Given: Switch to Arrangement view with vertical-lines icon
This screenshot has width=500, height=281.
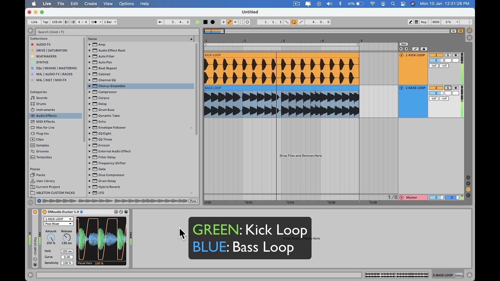Looking at the screenshot, I should 470,37.
